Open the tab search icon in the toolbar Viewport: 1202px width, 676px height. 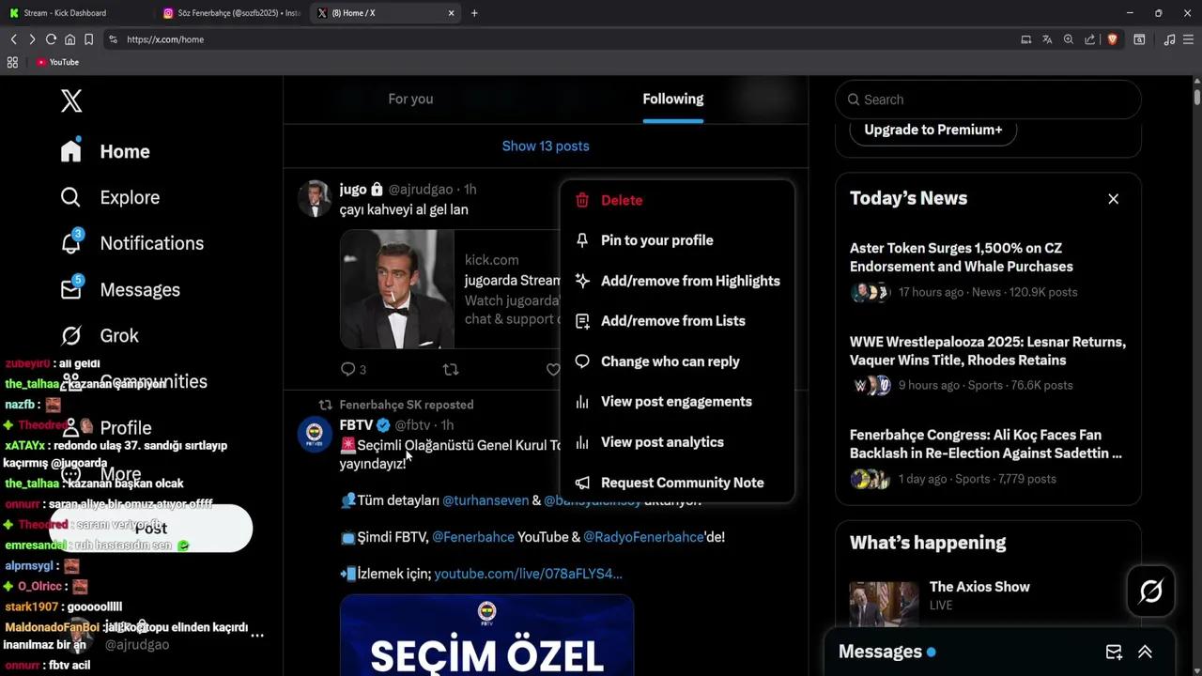pos(1139,39)
